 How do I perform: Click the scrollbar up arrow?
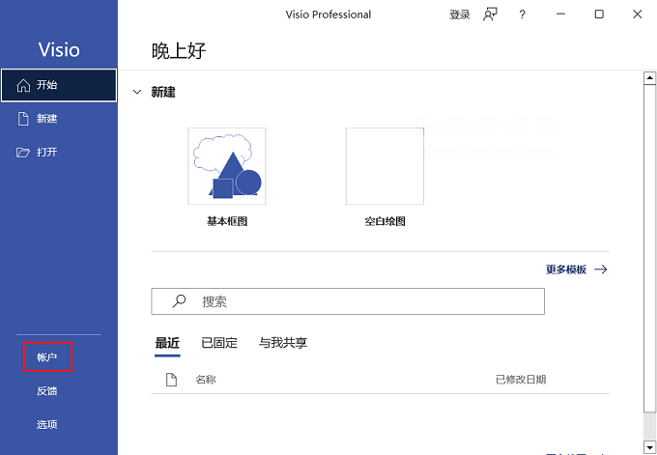coord(650,78)
